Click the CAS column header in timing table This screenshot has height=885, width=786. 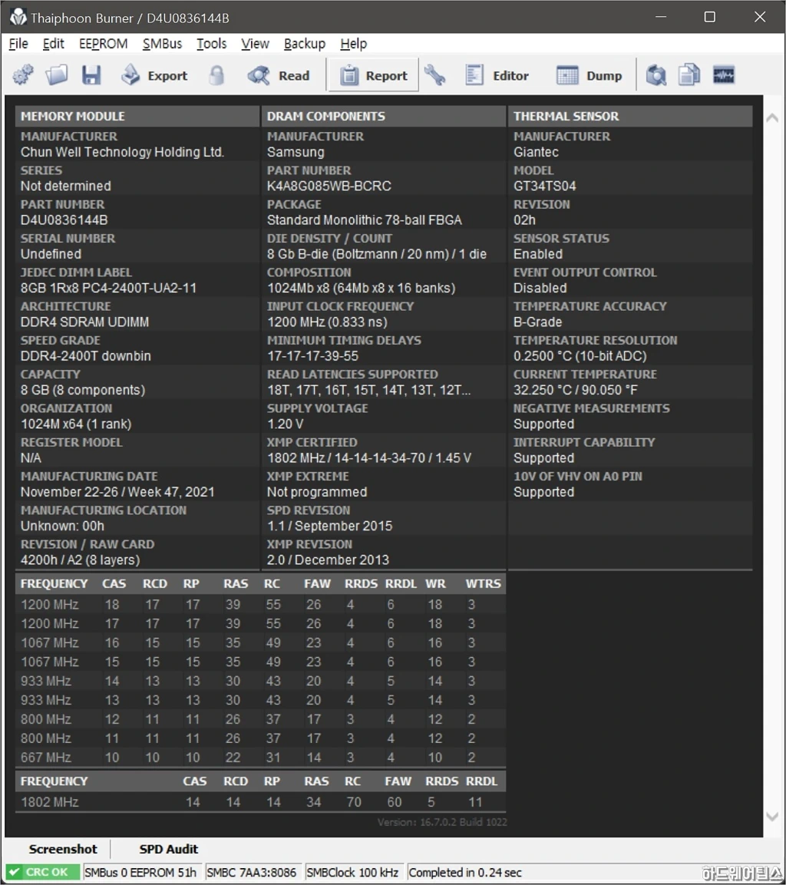click(114, 583)
